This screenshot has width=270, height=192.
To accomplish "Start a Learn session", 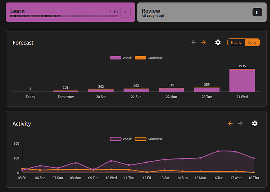I will (x=59, y=11).
